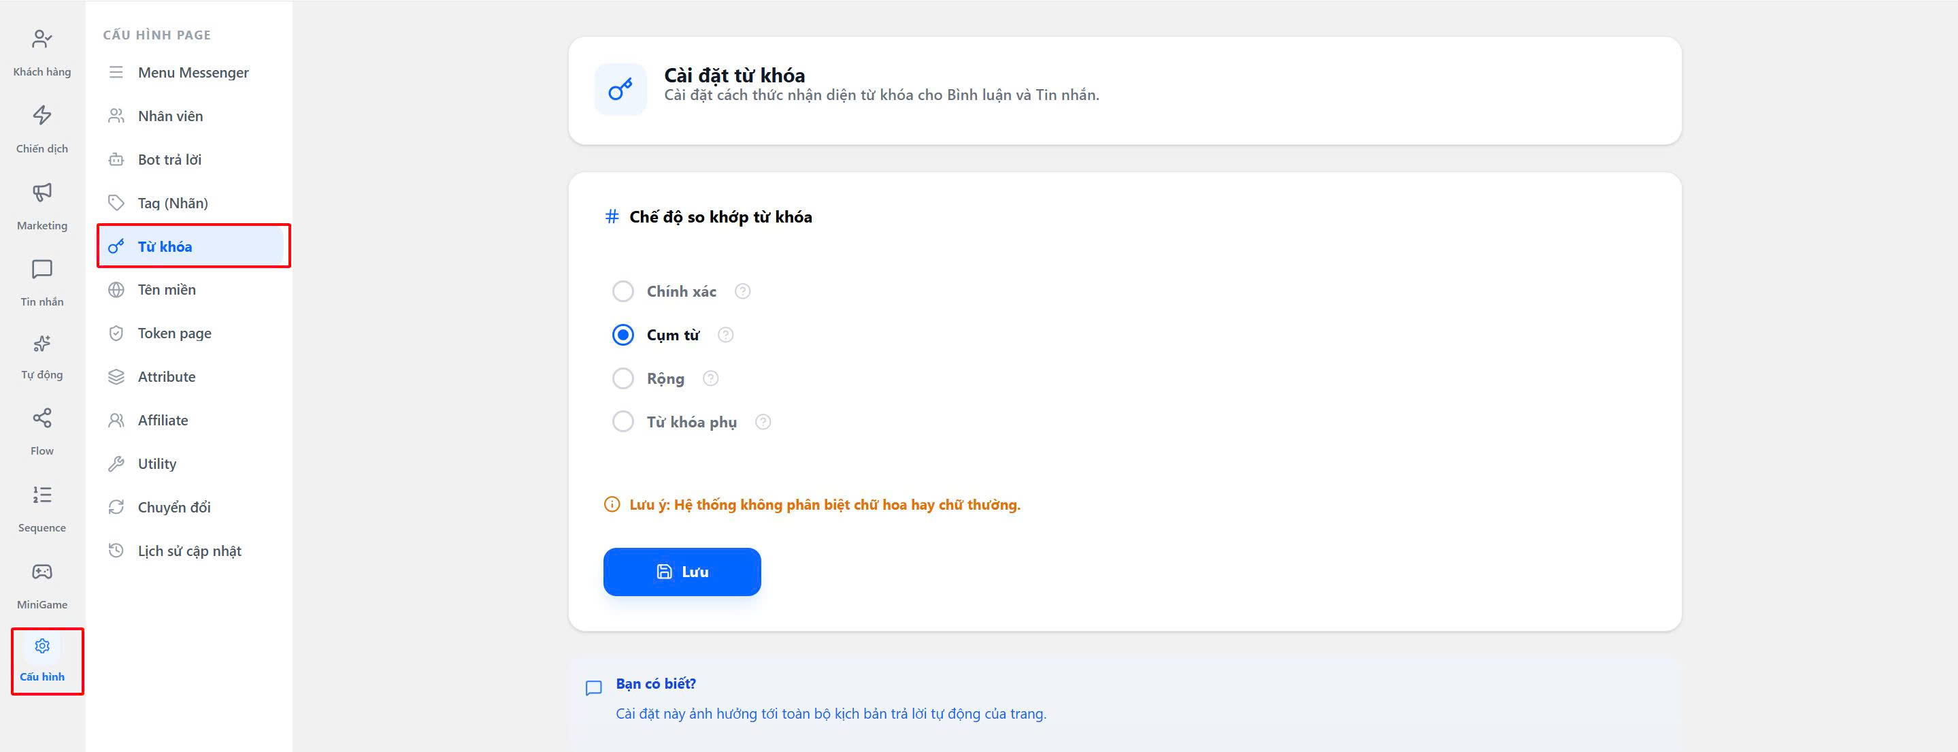Open Menu Messenger settings

pyautogui.click(x=193, y=72)
